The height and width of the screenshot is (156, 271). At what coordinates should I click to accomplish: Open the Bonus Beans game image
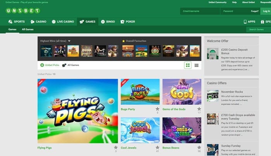tap(182, 130)
